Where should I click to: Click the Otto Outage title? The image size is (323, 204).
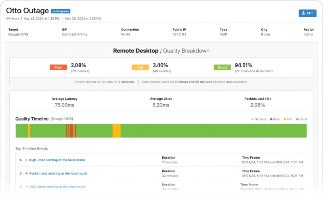[x=27, y=11]
